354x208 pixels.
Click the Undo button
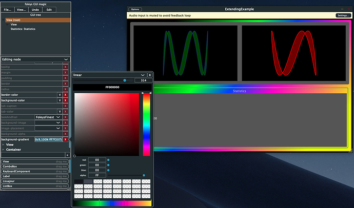(x=35, y=10)
